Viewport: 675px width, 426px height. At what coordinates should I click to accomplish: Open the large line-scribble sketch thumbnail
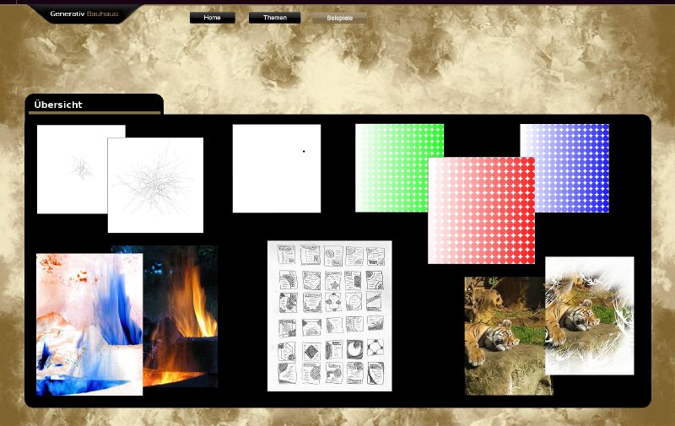click(x=155, y=185)
